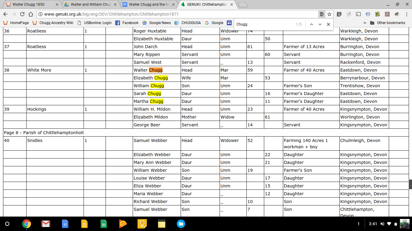Select the William Chugg cell
The height and width of the screenshot is (231, 412).
pos(157,86)
